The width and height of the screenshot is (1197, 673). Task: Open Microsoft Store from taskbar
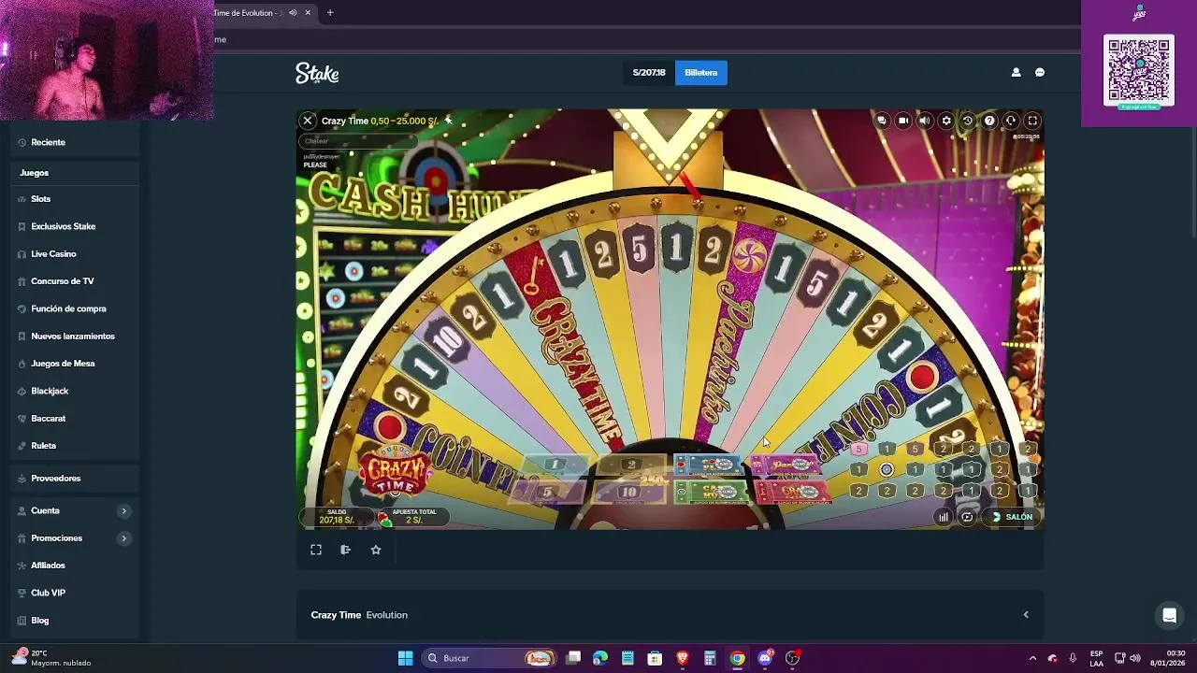655,658
